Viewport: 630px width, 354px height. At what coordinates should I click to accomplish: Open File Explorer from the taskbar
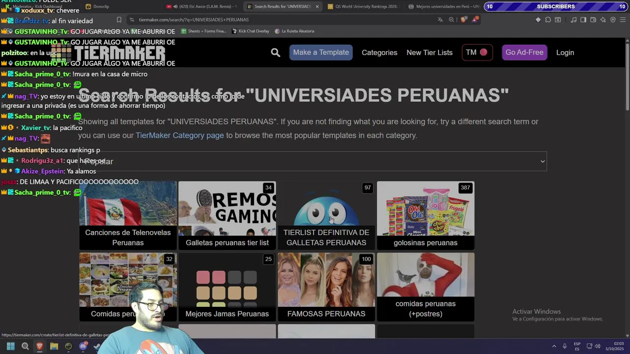tap(54, 346)
